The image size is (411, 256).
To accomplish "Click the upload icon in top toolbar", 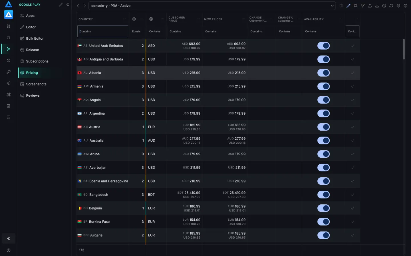I will click(x=370, y=6).
